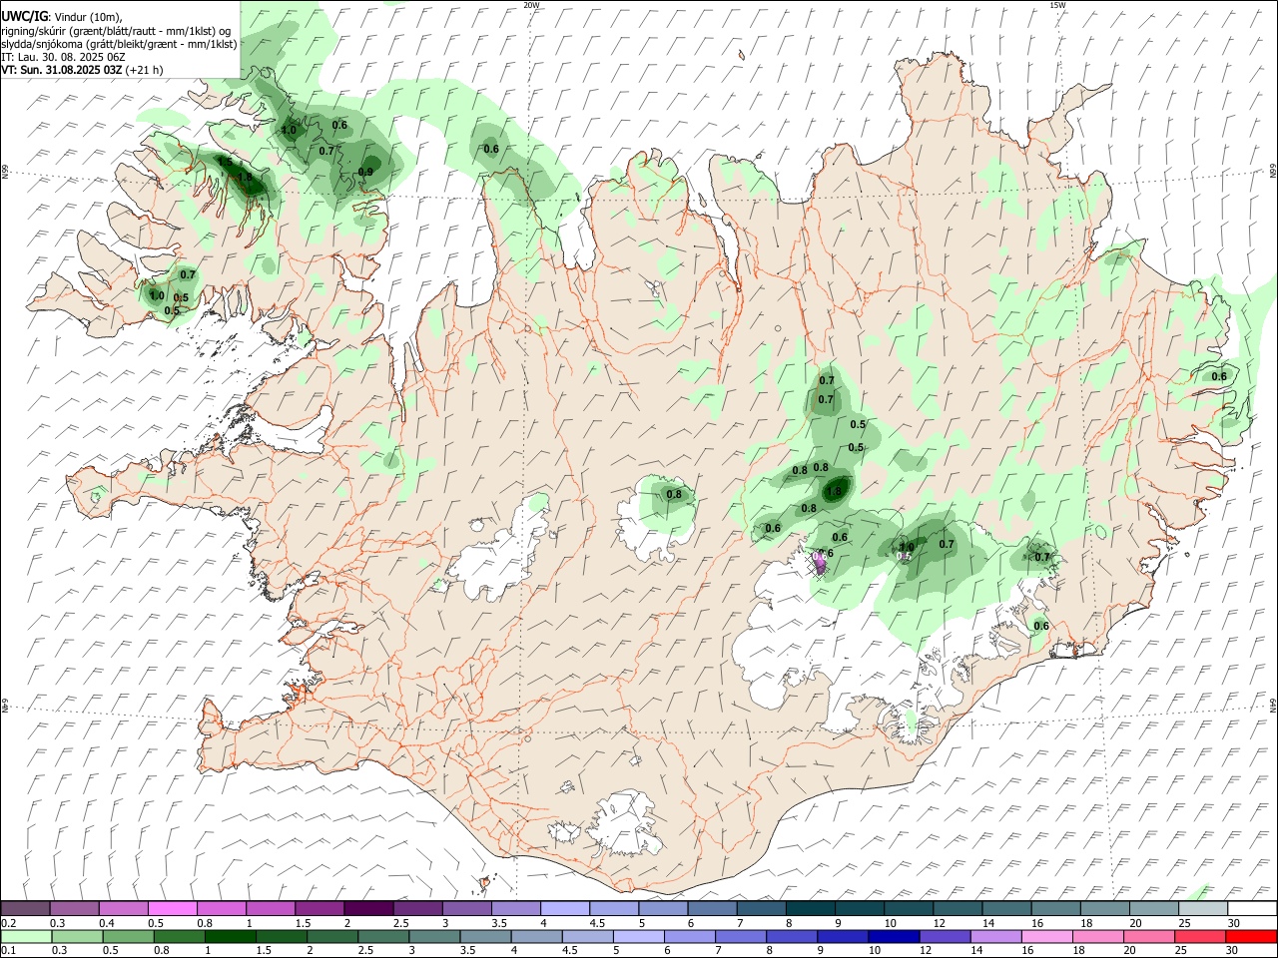The image size is (1278, 958).
Task: Pick the dusky mauve 0.2 swatch in upper scale
Action: (x=26, y=909)
